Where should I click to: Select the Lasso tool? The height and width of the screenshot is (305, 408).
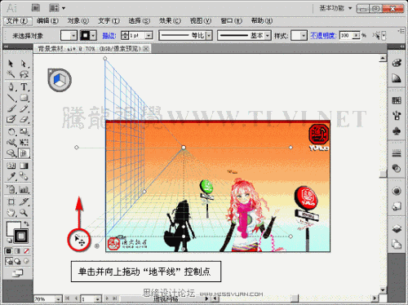[24, 74]
